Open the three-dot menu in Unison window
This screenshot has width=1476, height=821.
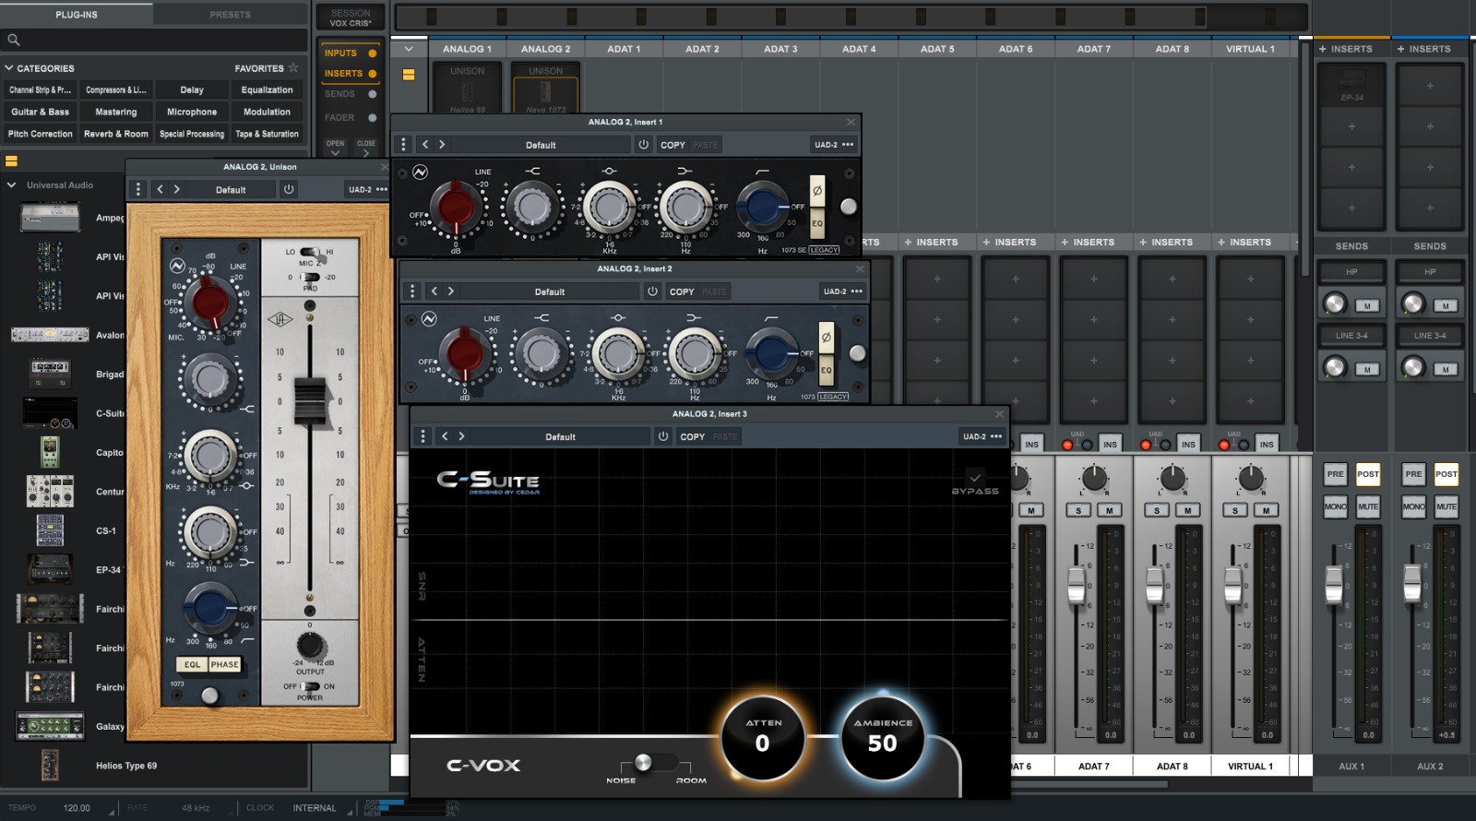(x=138, y=189)
